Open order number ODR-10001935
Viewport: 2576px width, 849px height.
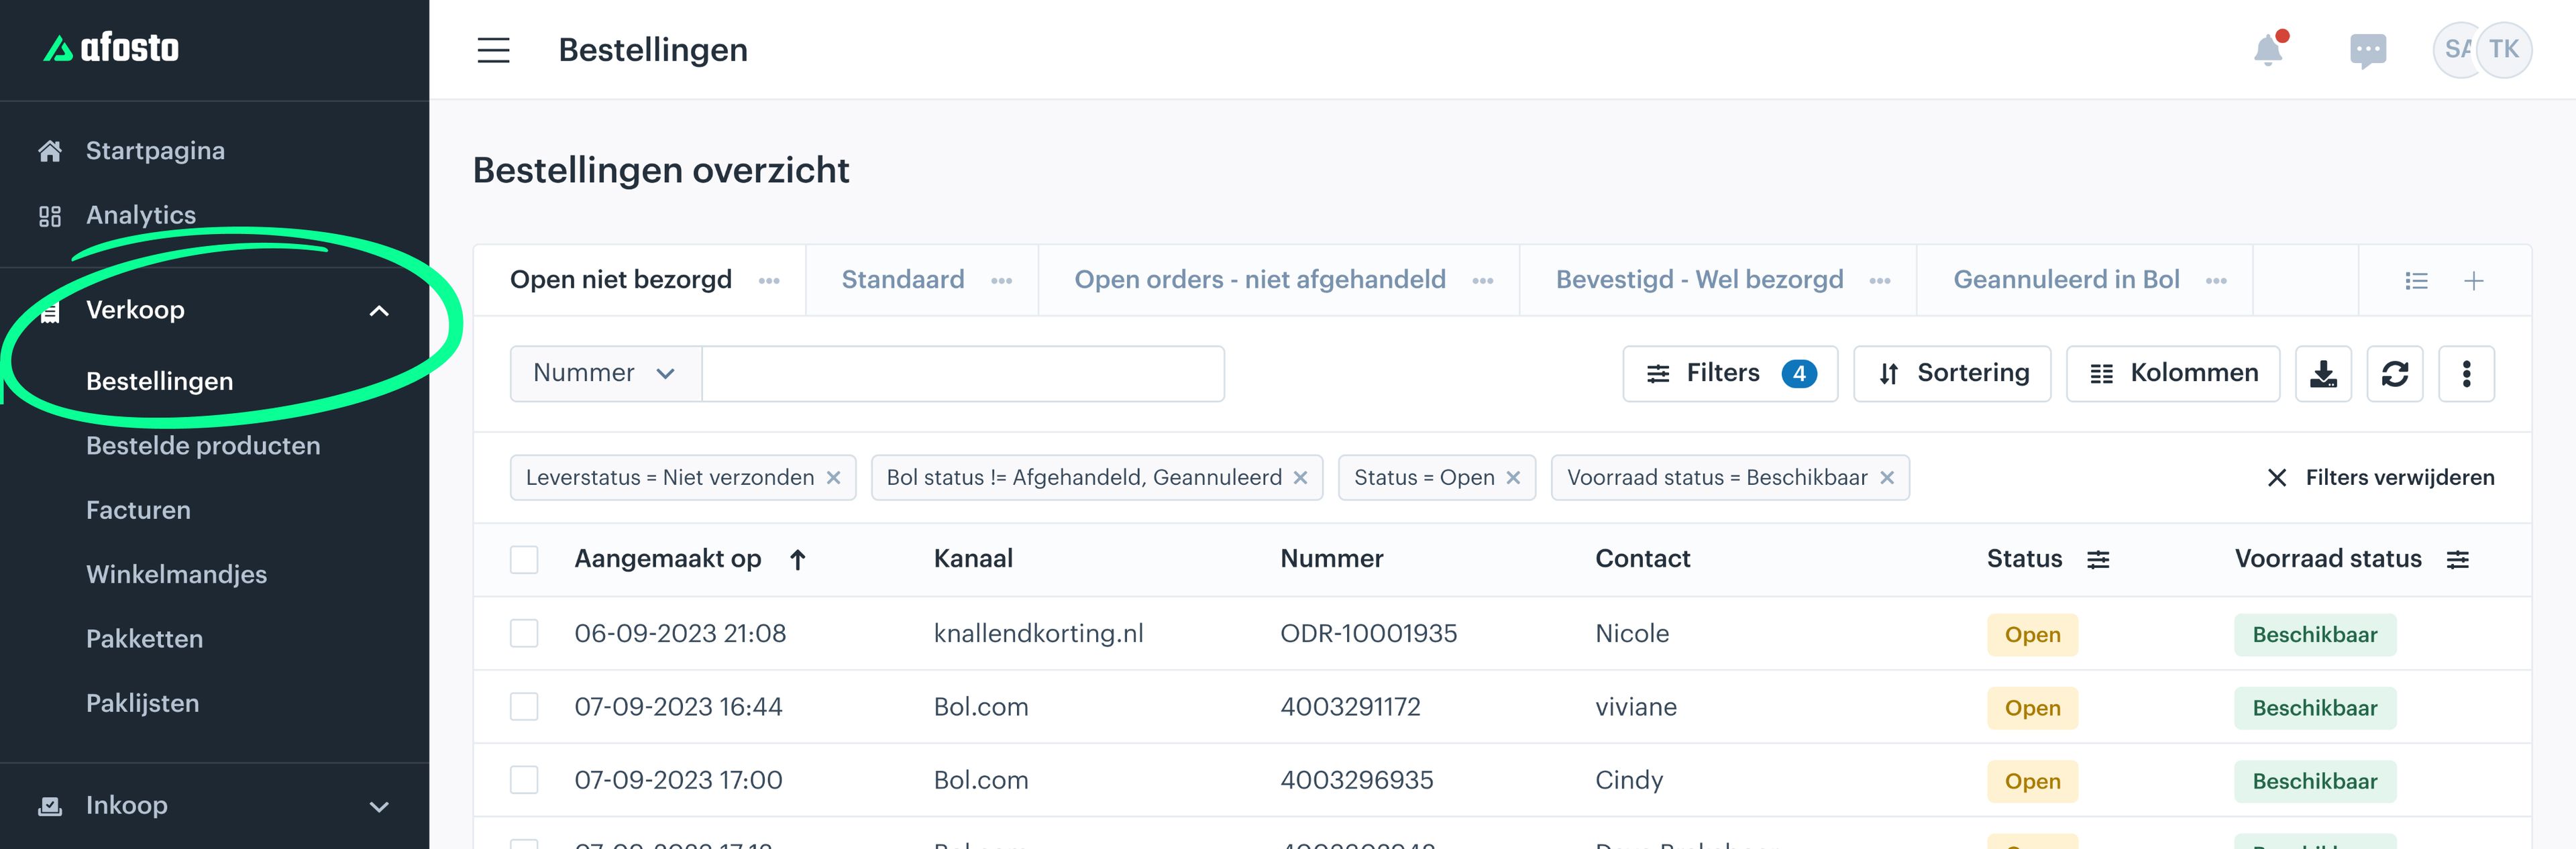point(1369,634)
